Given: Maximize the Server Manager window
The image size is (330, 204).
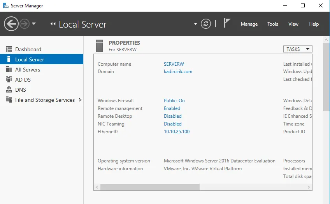Looking at the screenshot, I should coord(303,5).
